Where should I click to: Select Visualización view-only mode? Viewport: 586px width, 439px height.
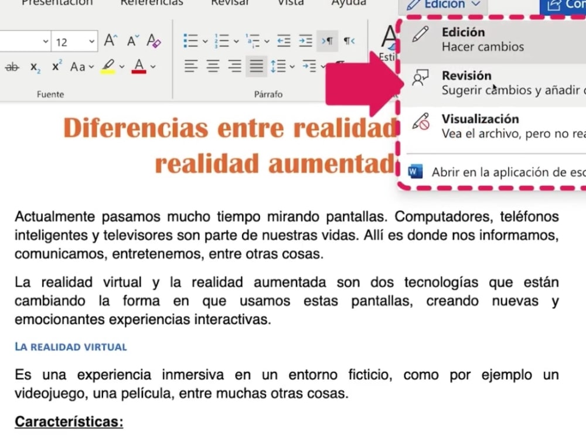[x=493, y=126]
